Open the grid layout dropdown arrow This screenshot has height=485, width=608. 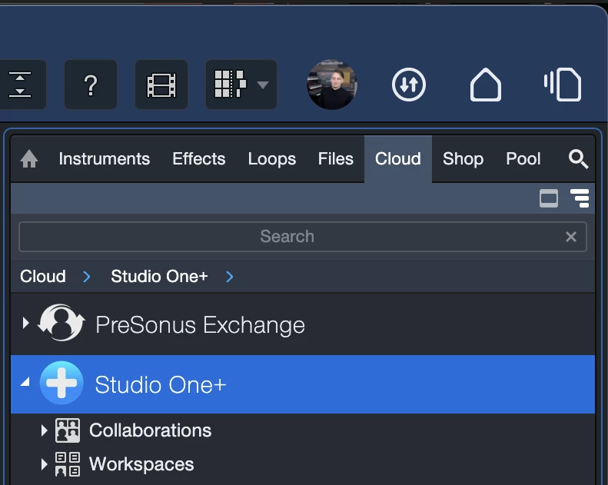[263, 85]
